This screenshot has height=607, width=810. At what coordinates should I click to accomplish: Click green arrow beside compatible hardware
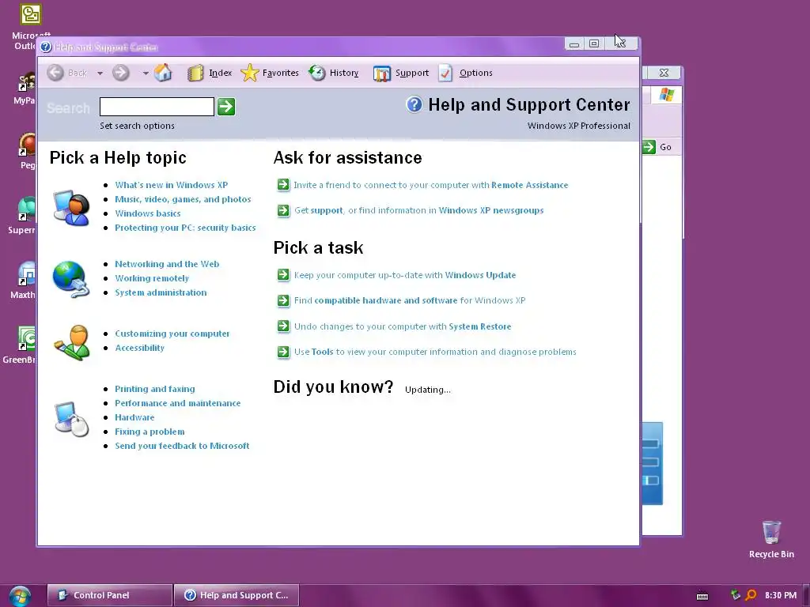pos(283,300)
